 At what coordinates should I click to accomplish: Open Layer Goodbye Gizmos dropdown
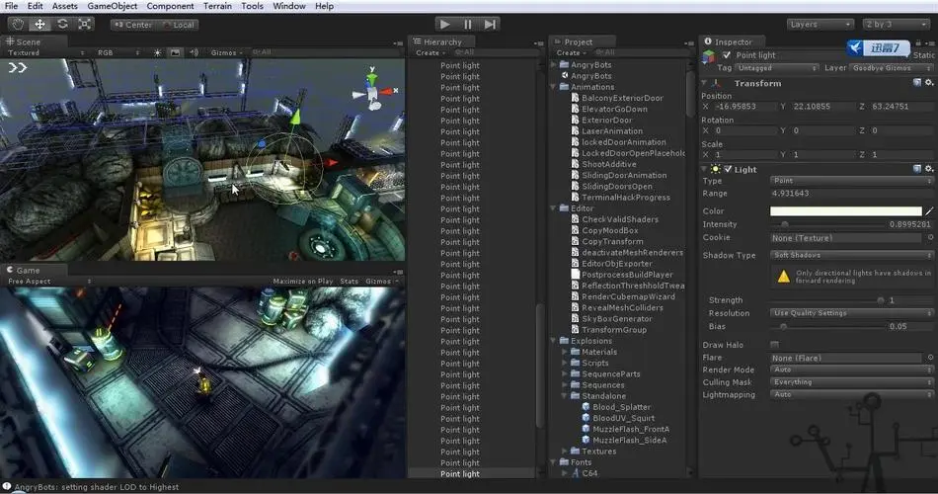[892, 68]
